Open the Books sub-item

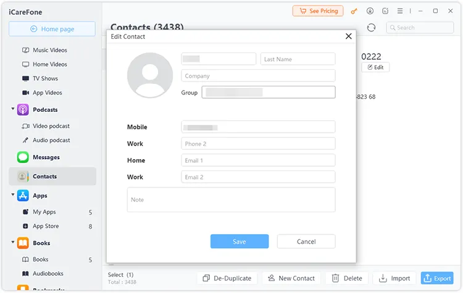[x=41, y=259]
